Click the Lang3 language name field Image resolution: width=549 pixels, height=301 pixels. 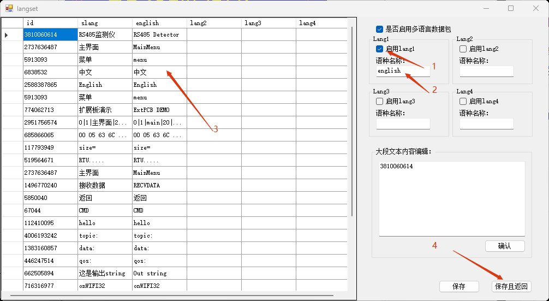pos(403,124)
